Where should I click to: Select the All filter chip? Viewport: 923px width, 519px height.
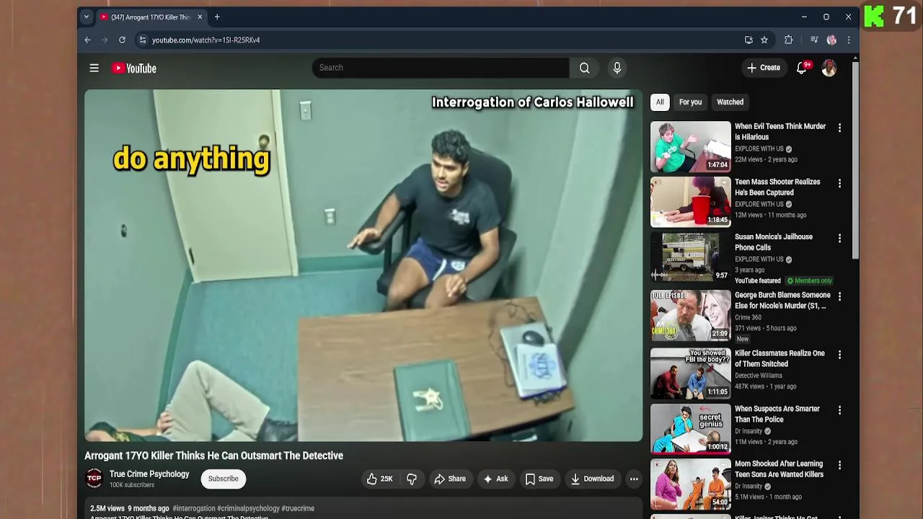tap(660, 102)
